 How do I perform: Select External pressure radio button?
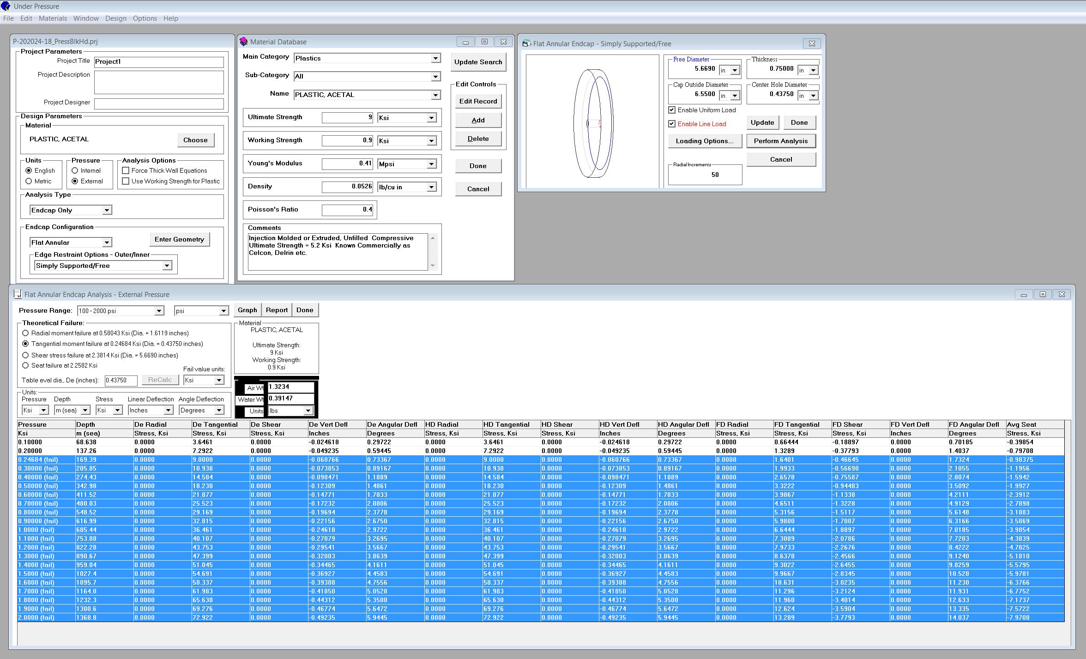pos(75,181)
